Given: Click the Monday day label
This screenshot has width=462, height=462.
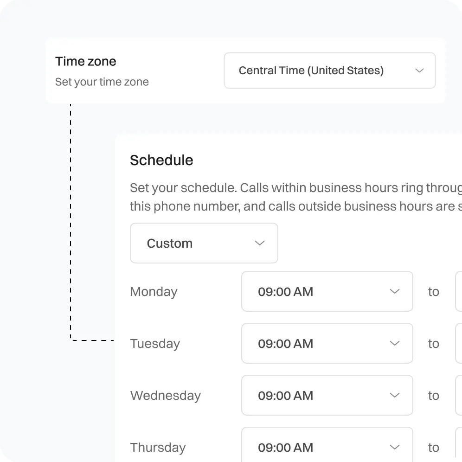Looking at the screenshot, I should pyautogui.click(x=154, y=292).
